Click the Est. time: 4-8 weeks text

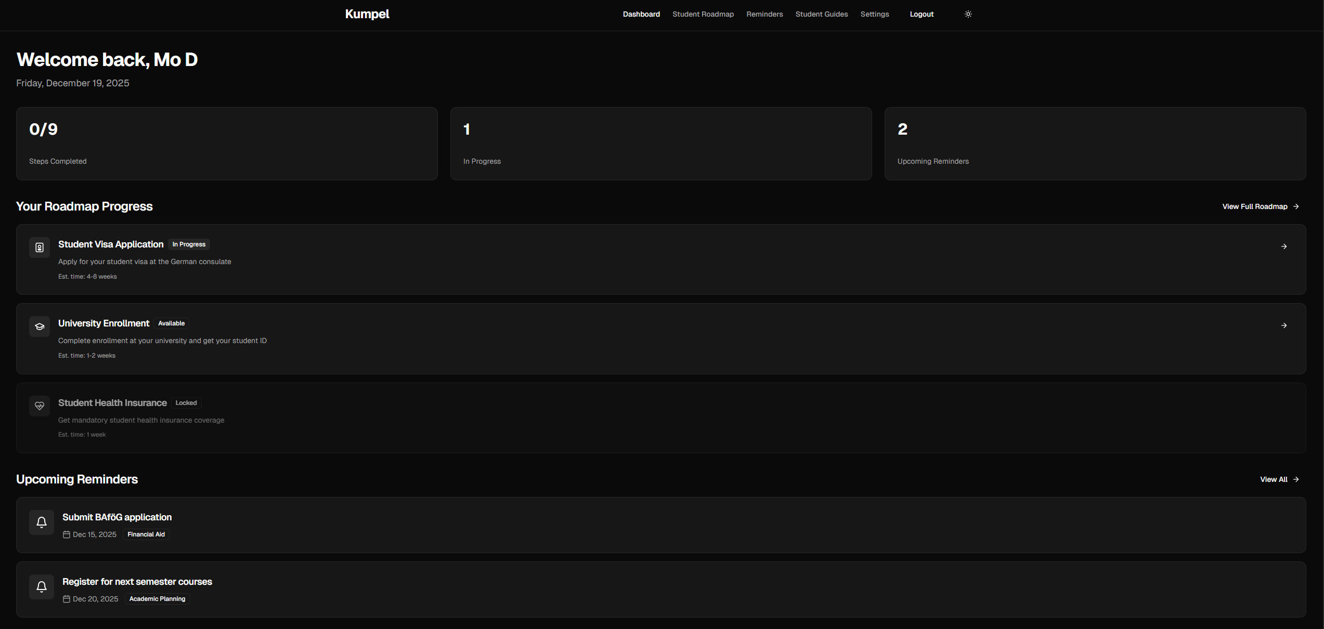click(x=87, y=277)
